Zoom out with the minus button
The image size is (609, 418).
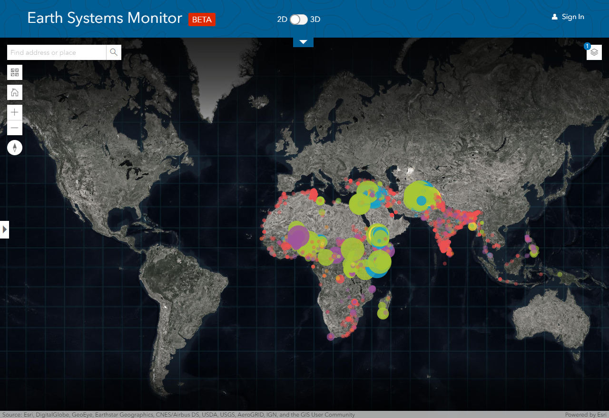pos(15,128)
